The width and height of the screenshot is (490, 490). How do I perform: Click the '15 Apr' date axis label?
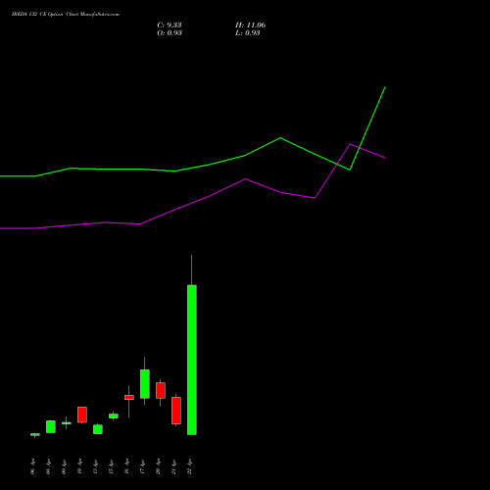tap(111, 466)
